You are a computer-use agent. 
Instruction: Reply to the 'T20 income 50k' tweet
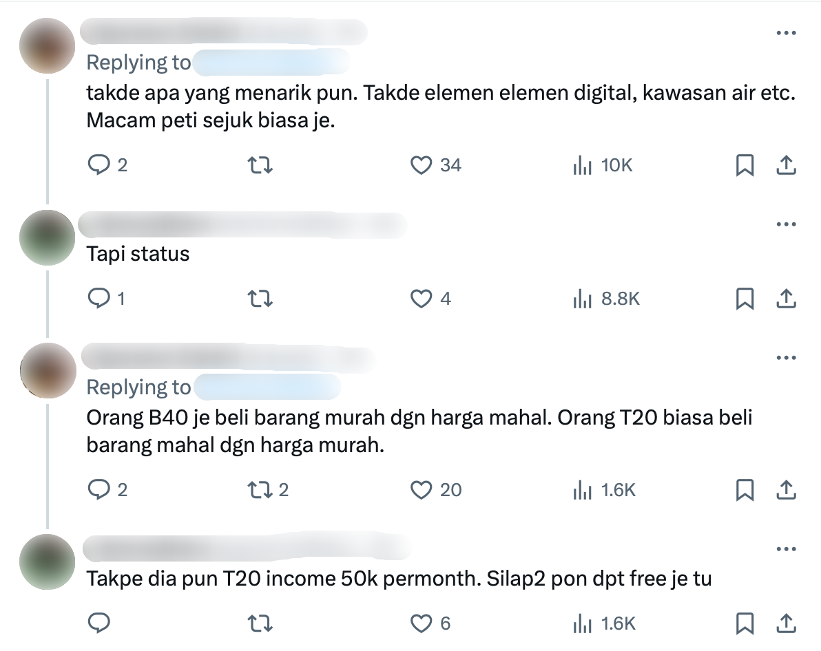pyautogui.click(x=99, y=623)
